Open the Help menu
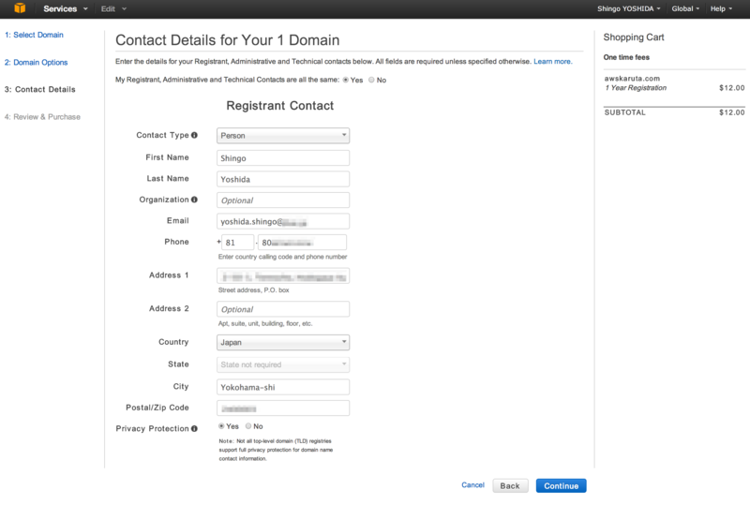The width and height of the screenshot is (750, 505). click(x=721, y=8)
